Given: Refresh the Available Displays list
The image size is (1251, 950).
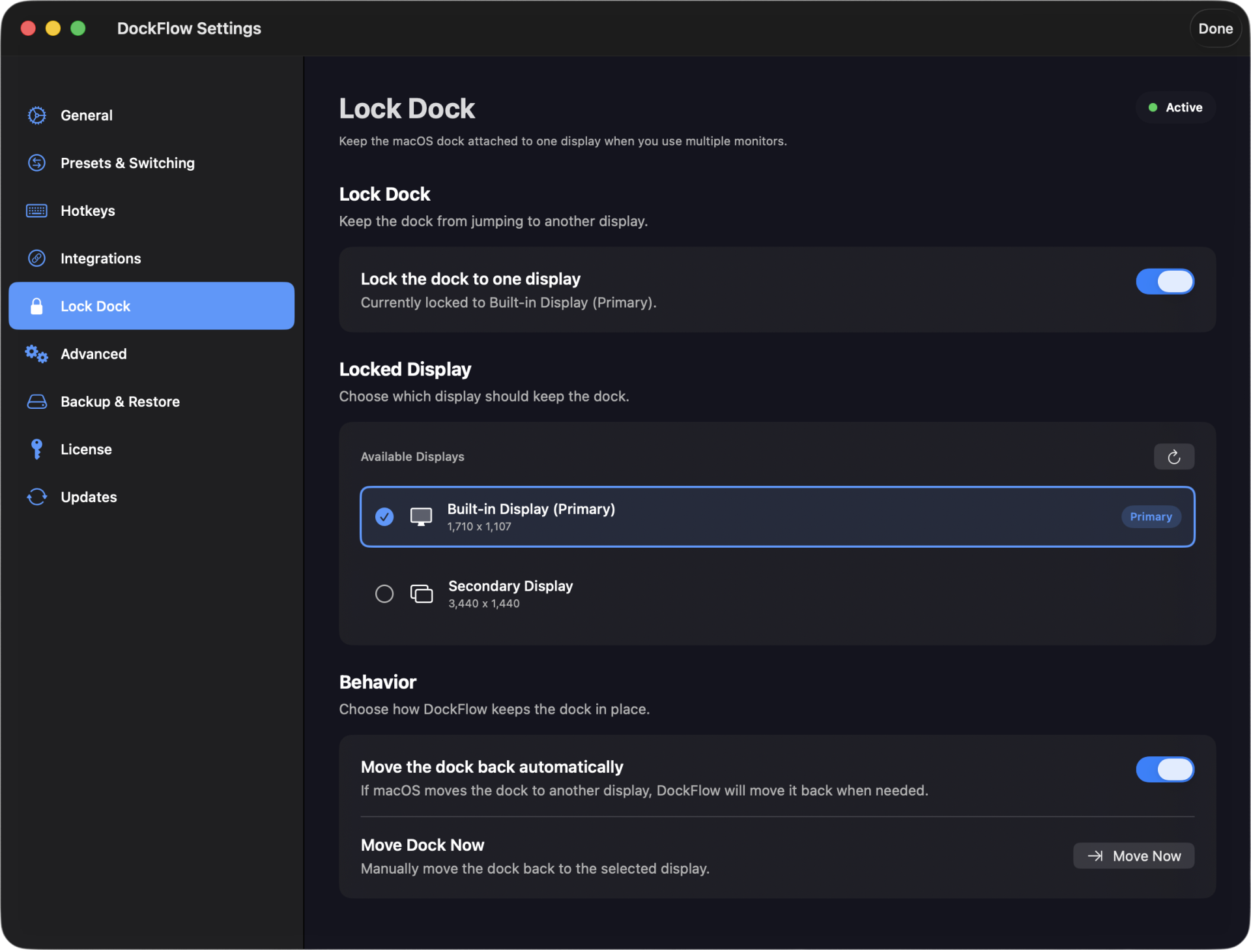Looking at the screenshot, I should pyautogui.click(x=1173, y=457).
